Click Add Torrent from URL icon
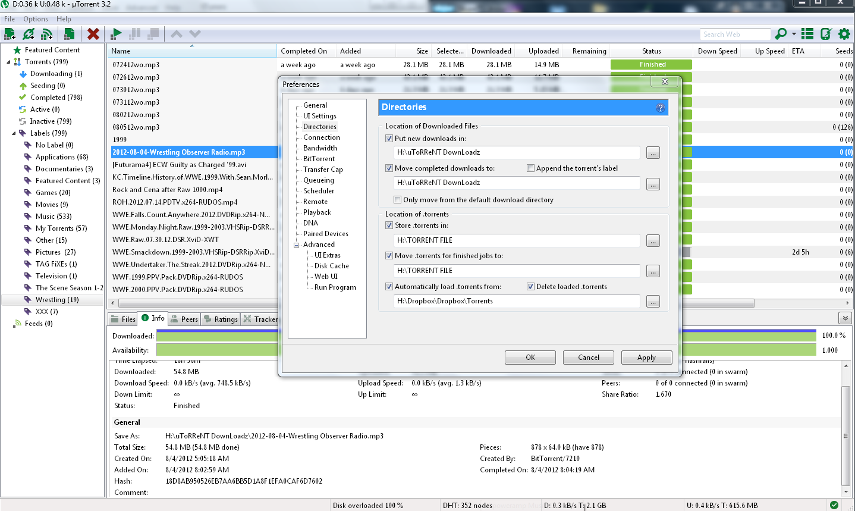 click(x=28, y=34)
